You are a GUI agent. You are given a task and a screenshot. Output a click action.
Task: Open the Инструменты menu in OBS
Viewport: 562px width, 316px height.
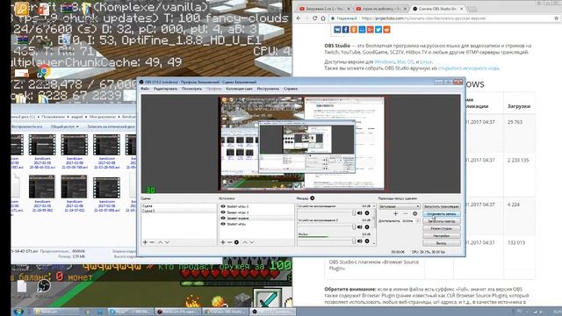pyautogui.click(x=268, y=89)
